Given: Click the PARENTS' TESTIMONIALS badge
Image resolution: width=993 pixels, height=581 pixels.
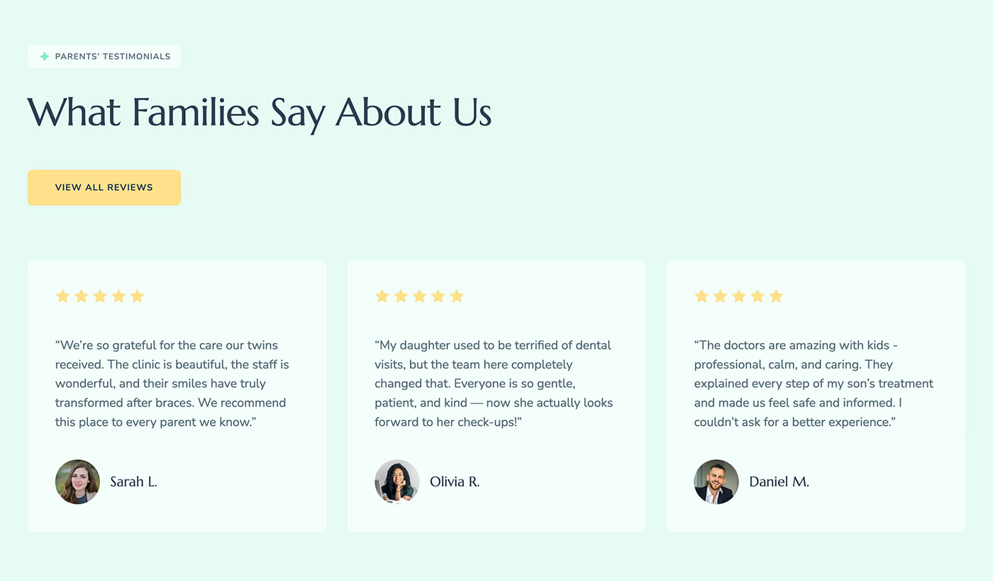Looking at the screenshot, I should [x=104, y=56].
